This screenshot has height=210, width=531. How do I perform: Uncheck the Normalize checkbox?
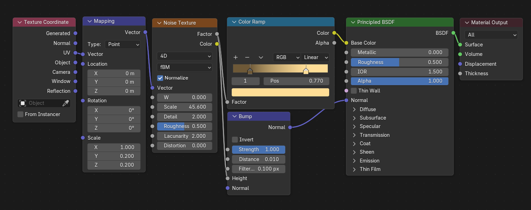(x=160, y=78)
